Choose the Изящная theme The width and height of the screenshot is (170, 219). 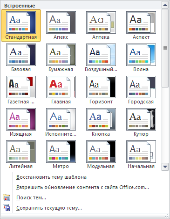[21, 123]
